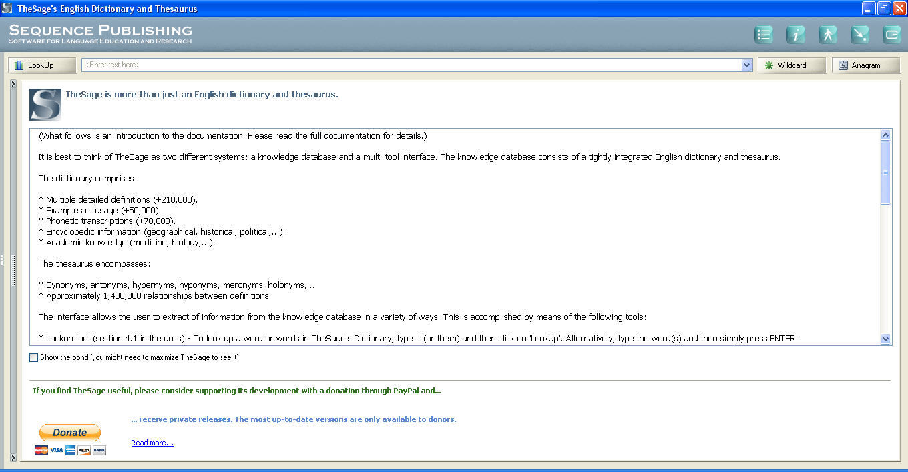Click the italic 'i' information icon
The image size is (908, 472).
[x=796, y=34]
